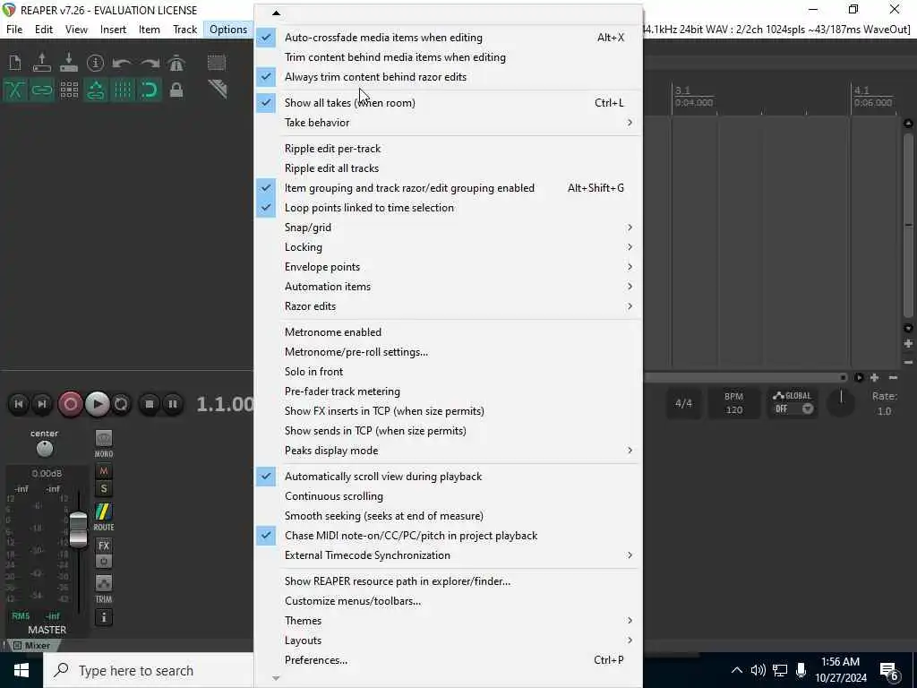Open the Insert menu
The image size is (917, 688).
[x=113, y=30]
